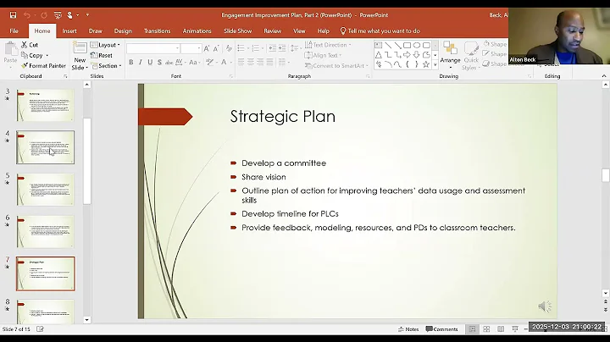The height and width of the screenshot is (342, 610).
Task: Click the audio speaker icon on slide
Action: click(545, 306)
